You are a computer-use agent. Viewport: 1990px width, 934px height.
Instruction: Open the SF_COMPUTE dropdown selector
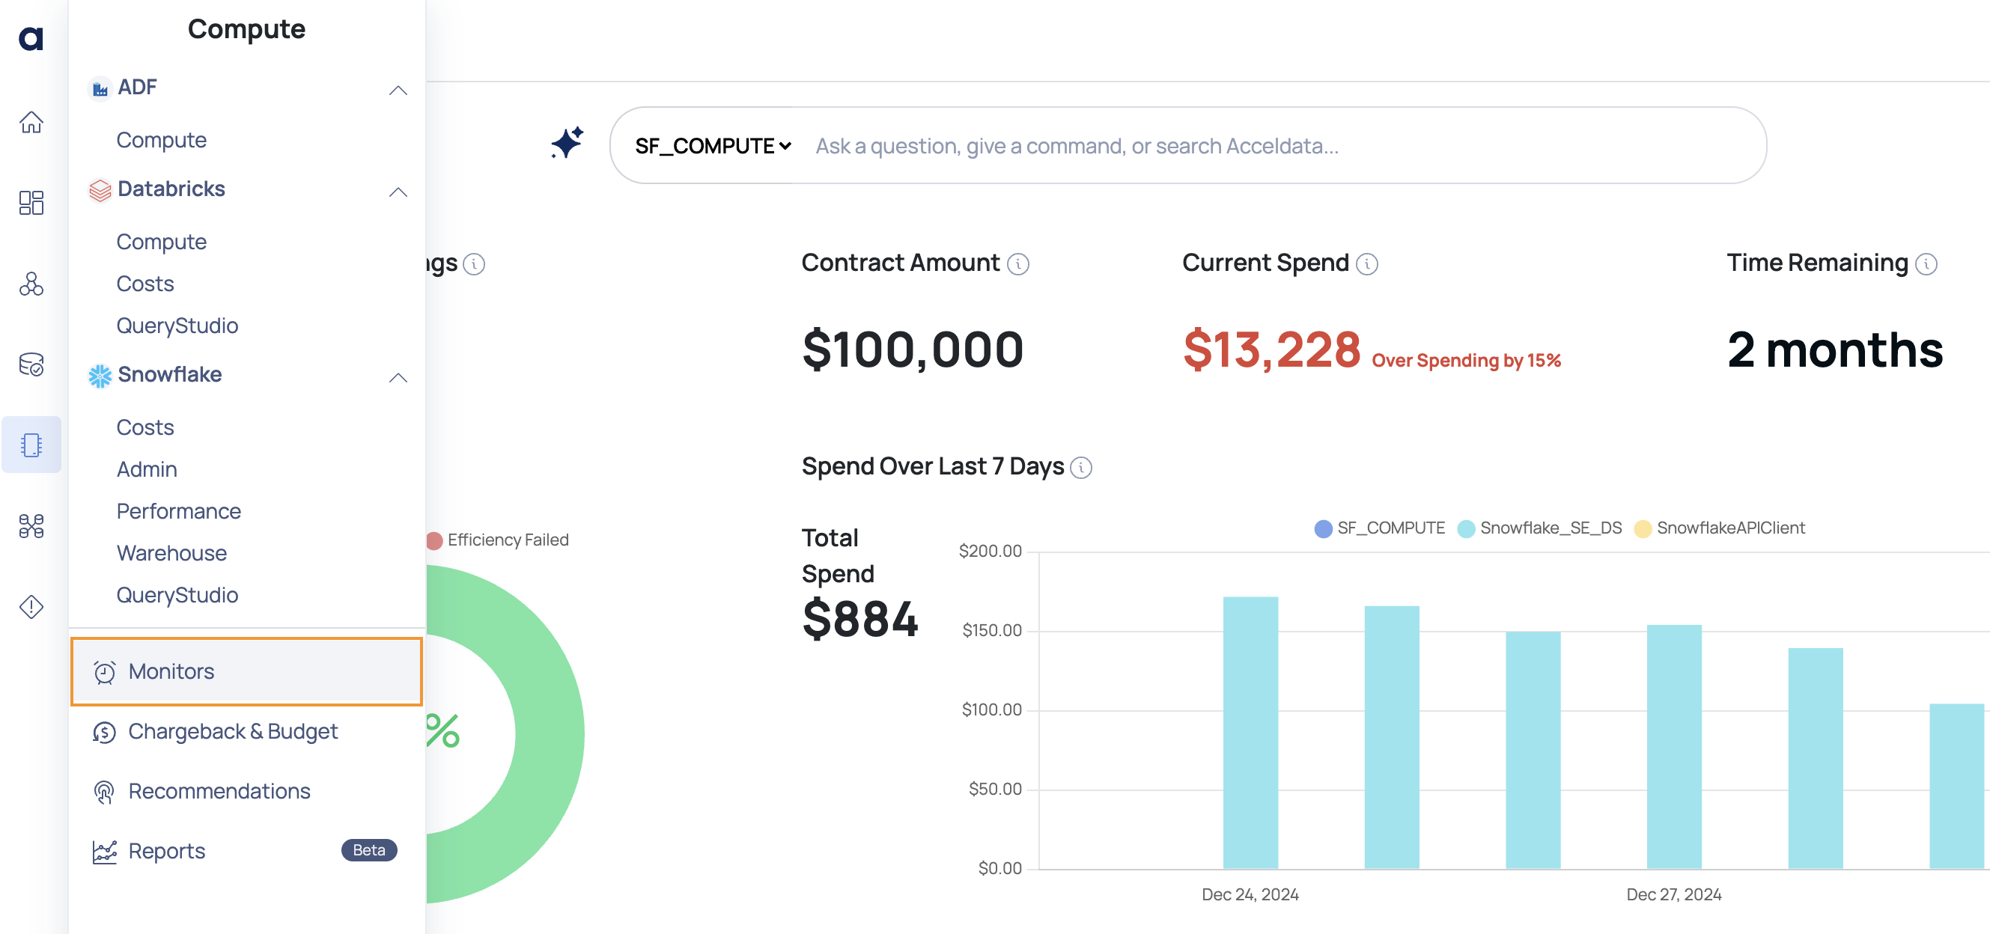coord(712,145)
